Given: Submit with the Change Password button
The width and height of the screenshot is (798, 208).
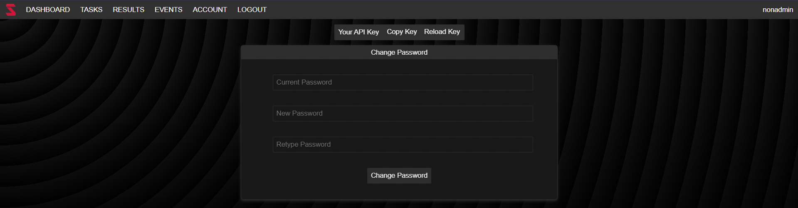Looking at the screenshot, I should pos(399,176).
